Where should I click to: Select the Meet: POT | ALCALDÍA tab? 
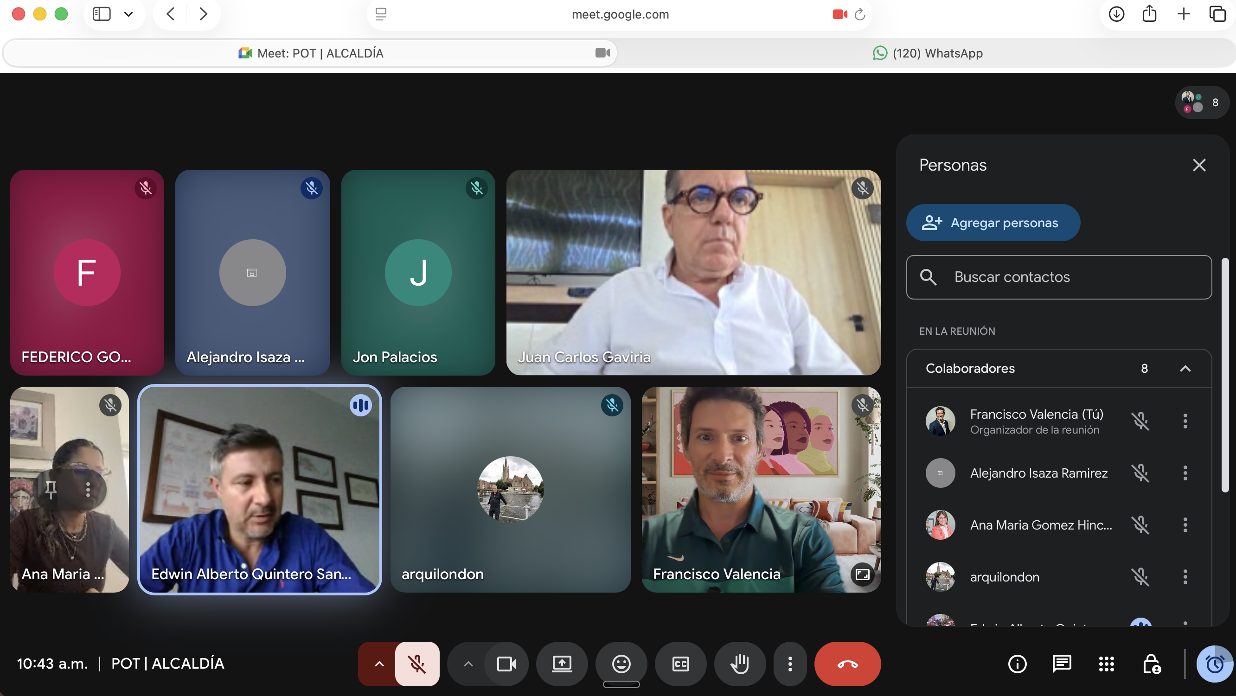(x=310, y=53)
